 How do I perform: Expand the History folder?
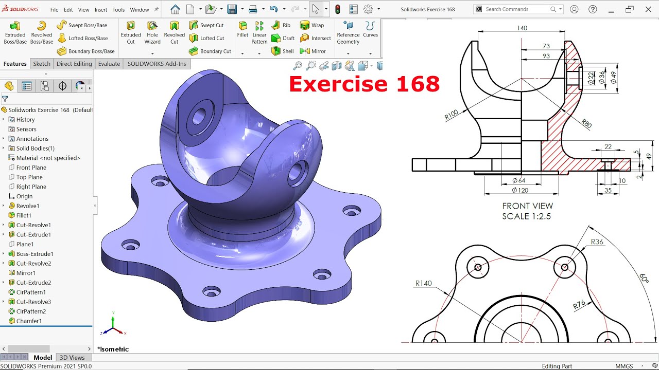pos(3,119)
